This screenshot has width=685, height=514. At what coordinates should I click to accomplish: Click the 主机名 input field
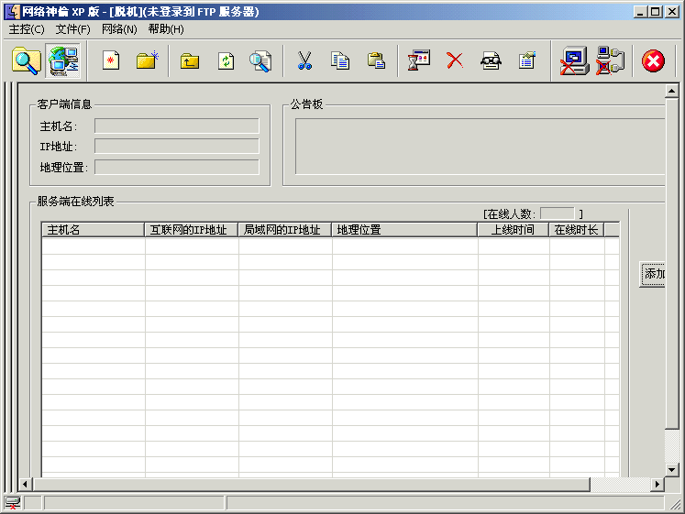176,126
